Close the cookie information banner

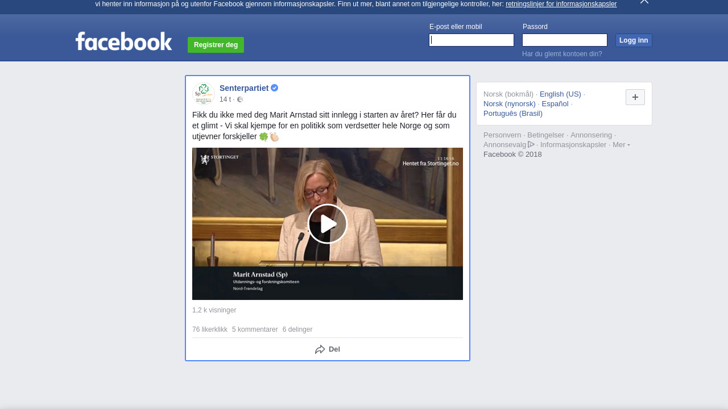click(644, 2)
